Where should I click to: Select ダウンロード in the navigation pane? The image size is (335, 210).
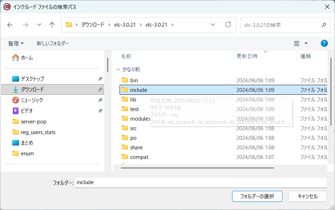tap(53, 89)
